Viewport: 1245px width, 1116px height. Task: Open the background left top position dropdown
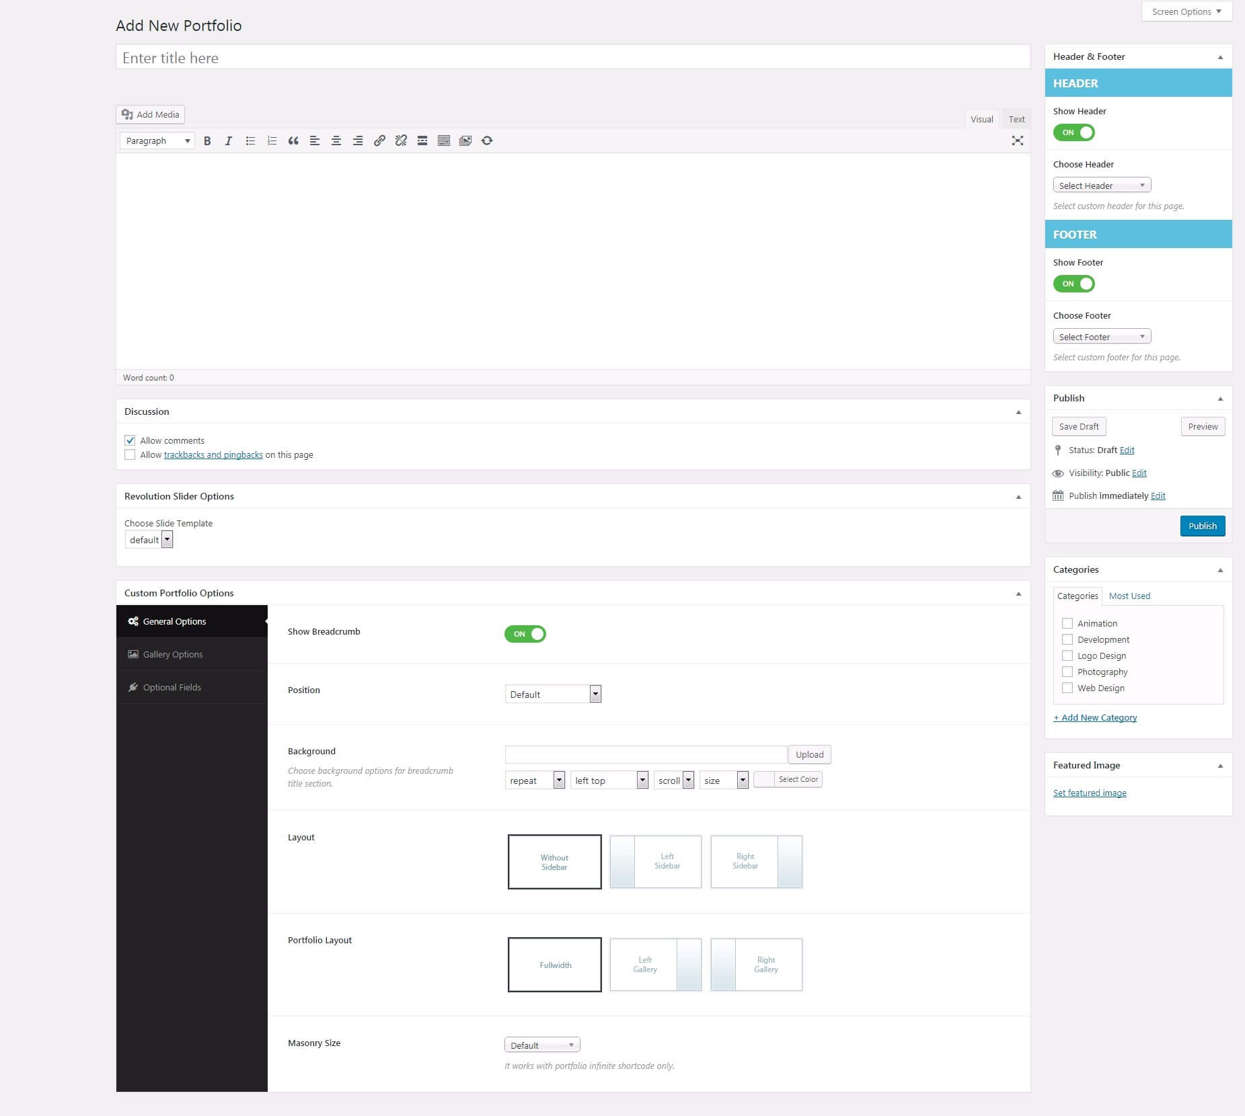click(x=609, y=780)
